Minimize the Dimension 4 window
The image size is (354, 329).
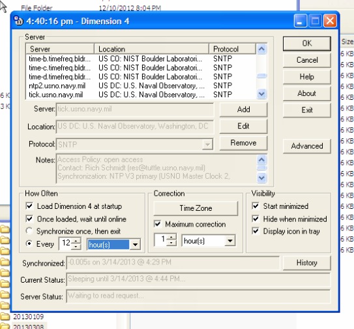point(300,21)
